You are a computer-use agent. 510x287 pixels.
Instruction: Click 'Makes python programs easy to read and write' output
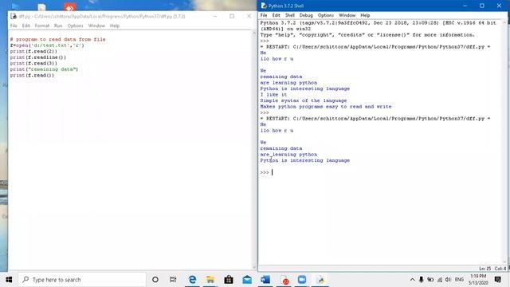point(326,107)
